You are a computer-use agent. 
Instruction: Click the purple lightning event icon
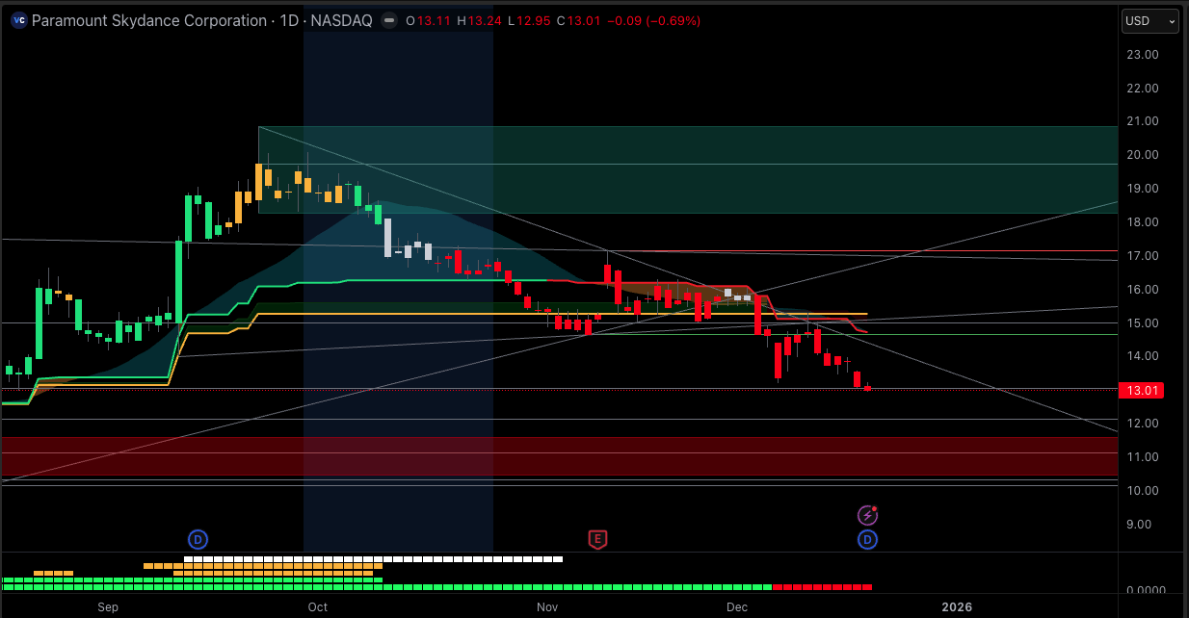867,515
